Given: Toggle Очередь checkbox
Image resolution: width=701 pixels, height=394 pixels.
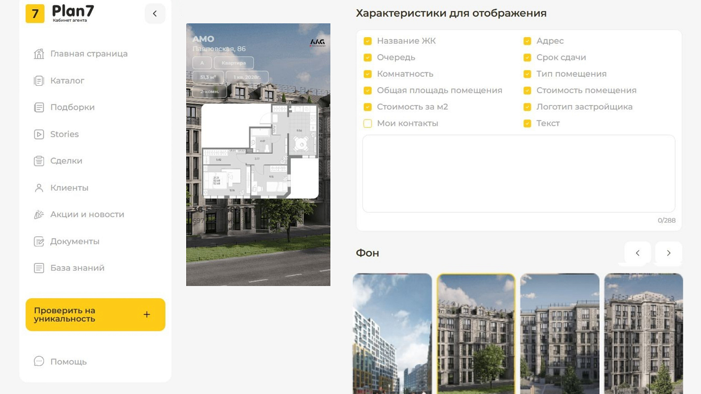Looking at the screenshot, I should coord(368,57).
